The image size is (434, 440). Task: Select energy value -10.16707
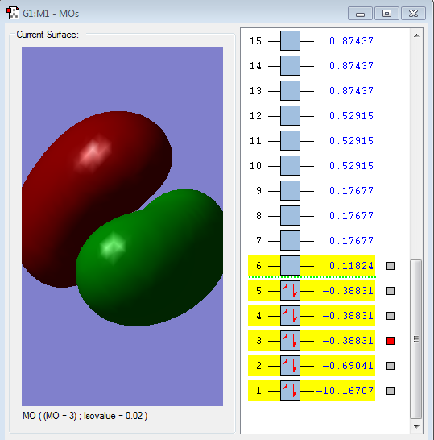(345, 391)
